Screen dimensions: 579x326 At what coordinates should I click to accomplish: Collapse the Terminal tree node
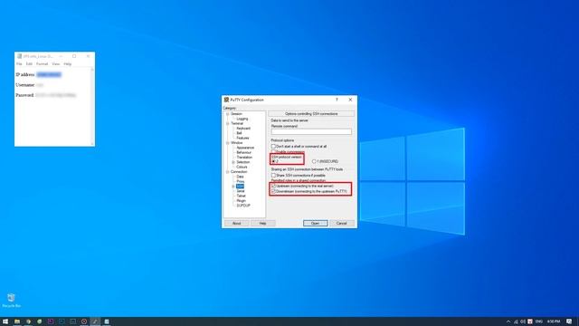pyautogui.click(x=227, y=123)
